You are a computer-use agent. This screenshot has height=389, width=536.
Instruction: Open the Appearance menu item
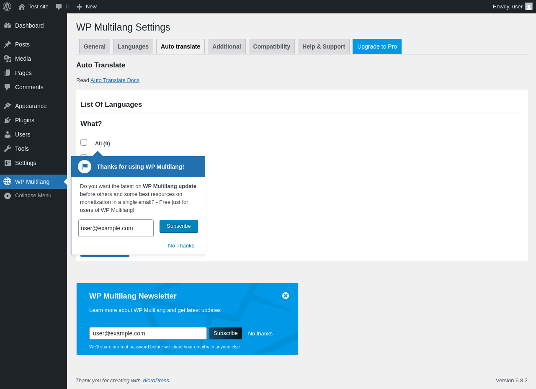(x=33, y=106)
